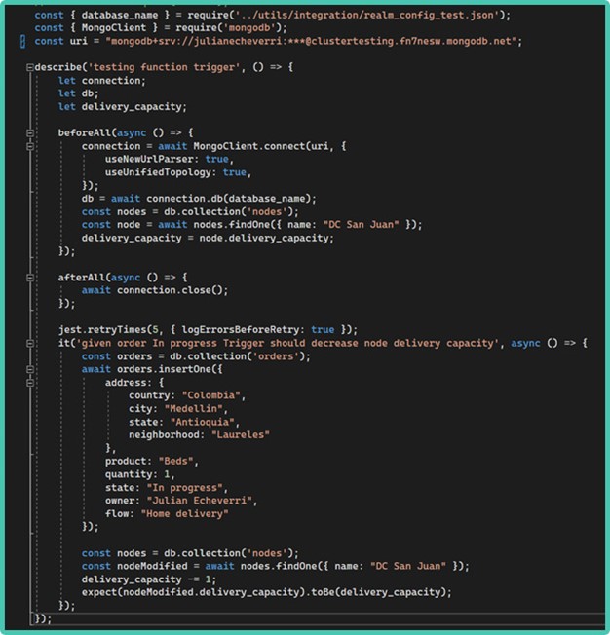Click the 'quantity: 1' line
This screenshot has height=635, width=610.
point(140,474)
